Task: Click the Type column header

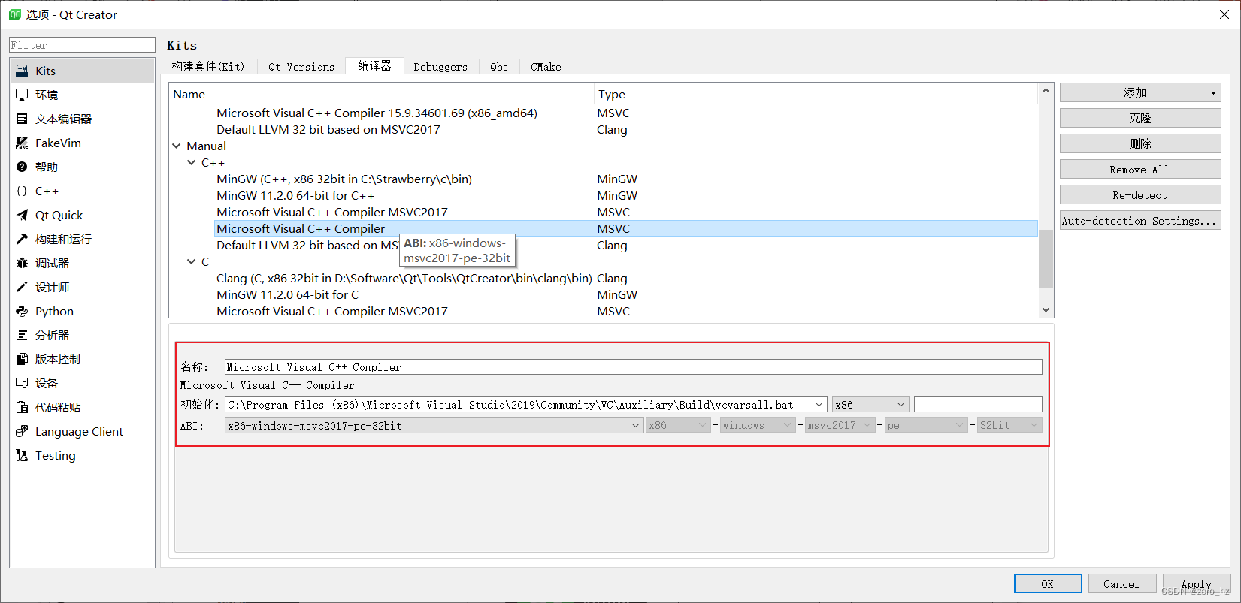Action: pos(816,94)
